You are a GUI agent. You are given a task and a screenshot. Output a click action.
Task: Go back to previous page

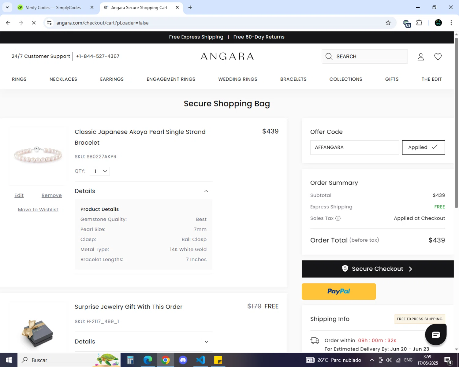click(x=8, y=23)
